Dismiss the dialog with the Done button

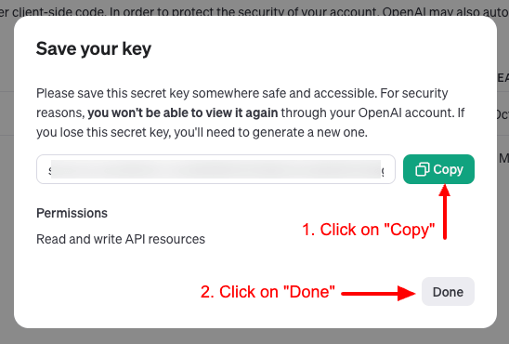click(448, 291)
